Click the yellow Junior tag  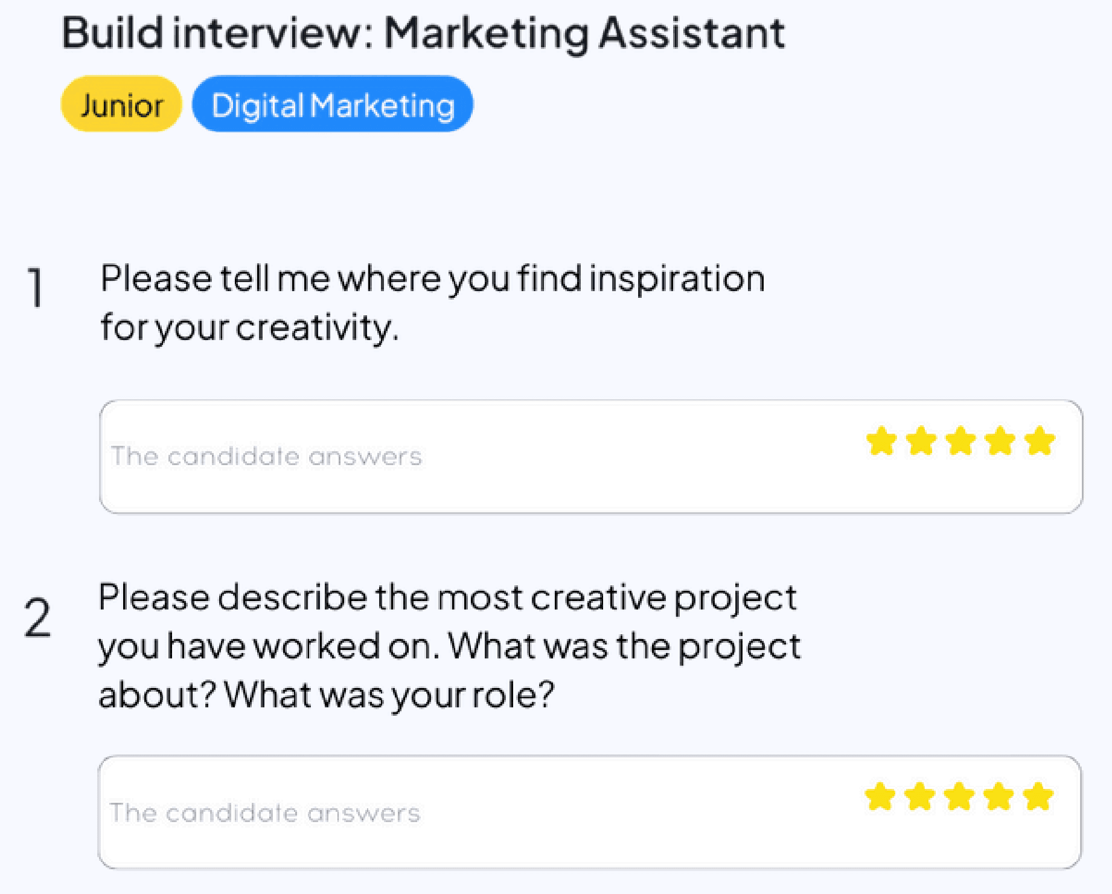121,104
